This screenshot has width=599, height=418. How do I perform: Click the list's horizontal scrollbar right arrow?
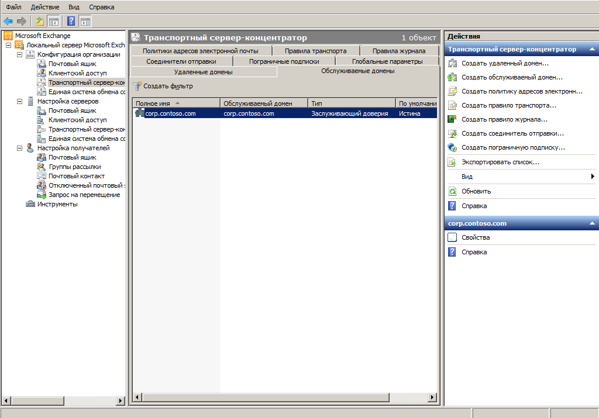click(x=432, y=398)
